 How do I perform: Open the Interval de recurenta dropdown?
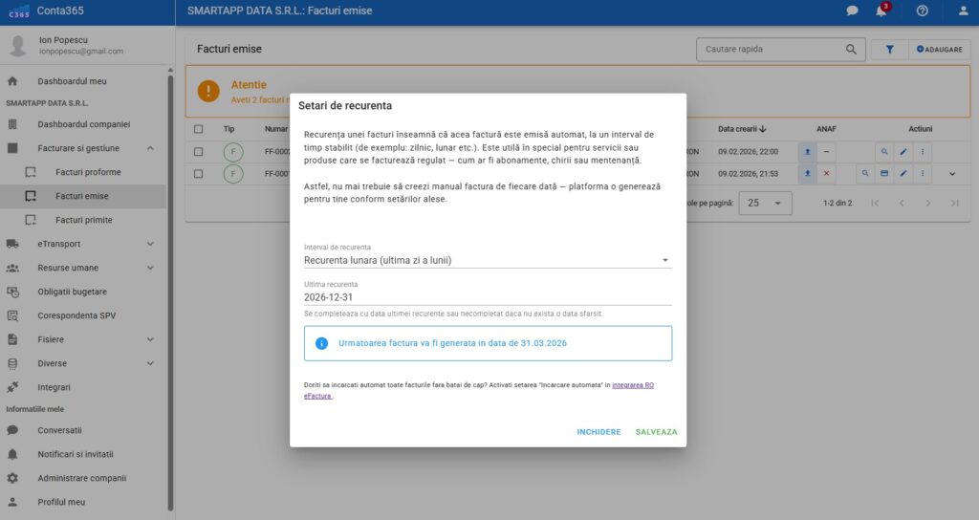click(x=487, y=260)
